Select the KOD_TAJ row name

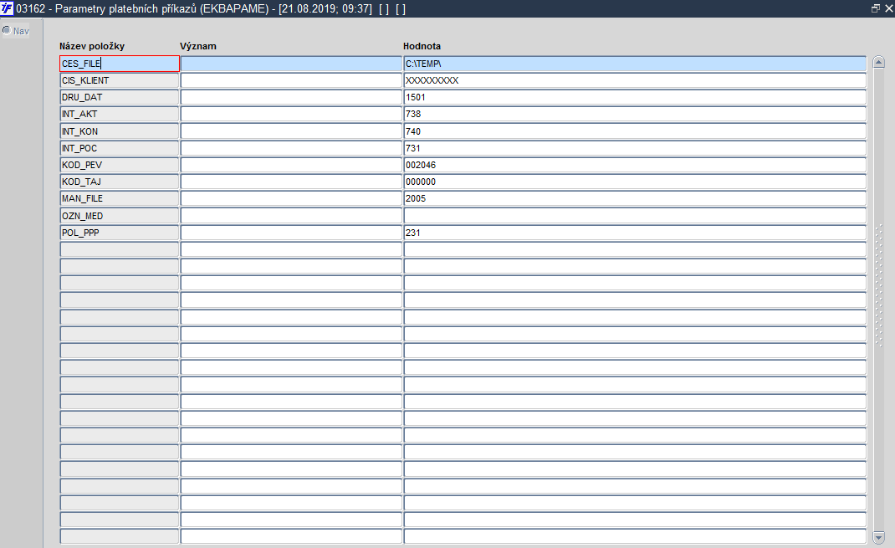tap(120, 182)
